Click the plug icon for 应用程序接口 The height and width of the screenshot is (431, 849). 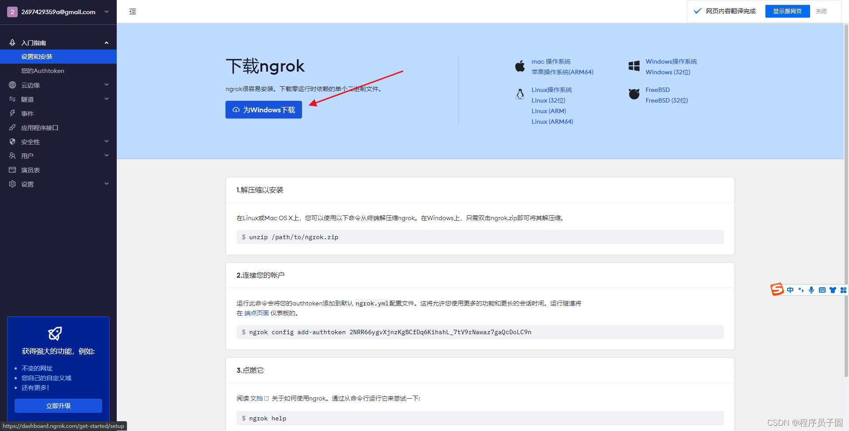point(12,127)
